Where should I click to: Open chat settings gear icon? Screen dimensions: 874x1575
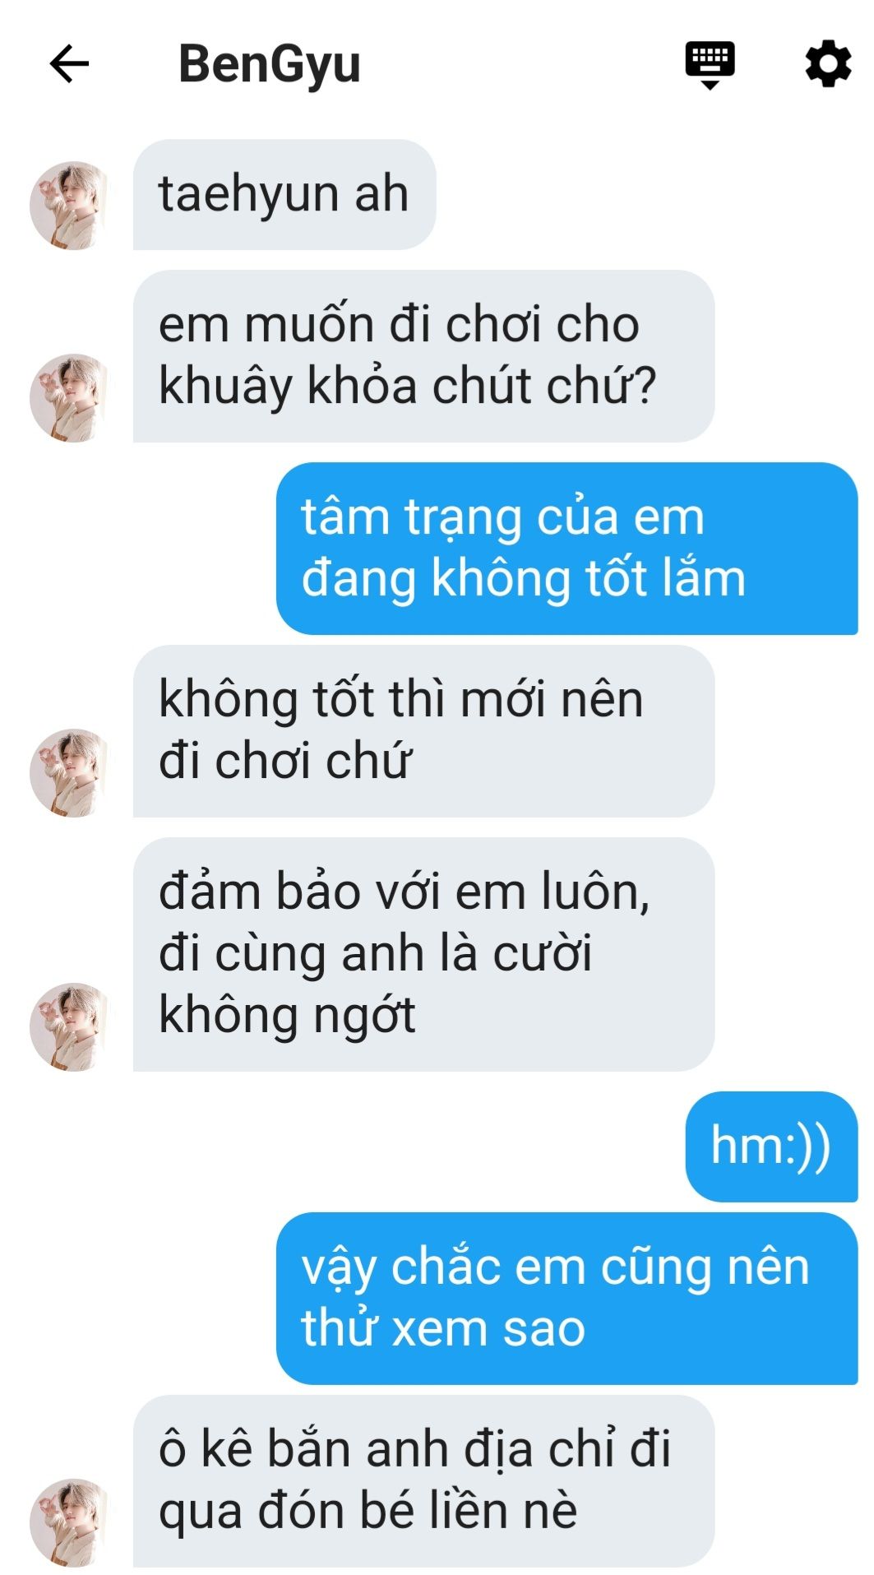(x=827, y=63)
